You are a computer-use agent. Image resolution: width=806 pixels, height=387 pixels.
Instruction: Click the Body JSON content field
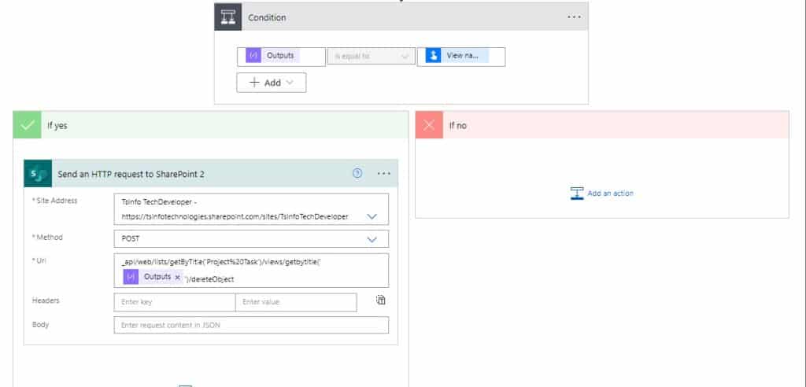click(x=251, y=325)
